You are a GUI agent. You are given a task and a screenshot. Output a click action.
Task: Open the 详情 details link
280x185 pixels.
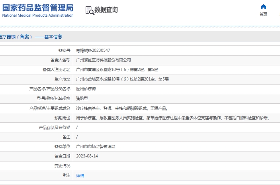pyautogui.click(x=80, y=175)
